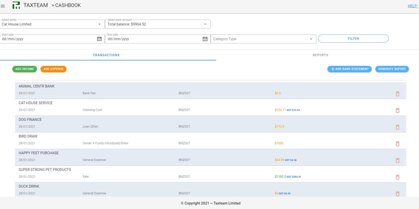Click the Add Income button

tap(25, 69)
